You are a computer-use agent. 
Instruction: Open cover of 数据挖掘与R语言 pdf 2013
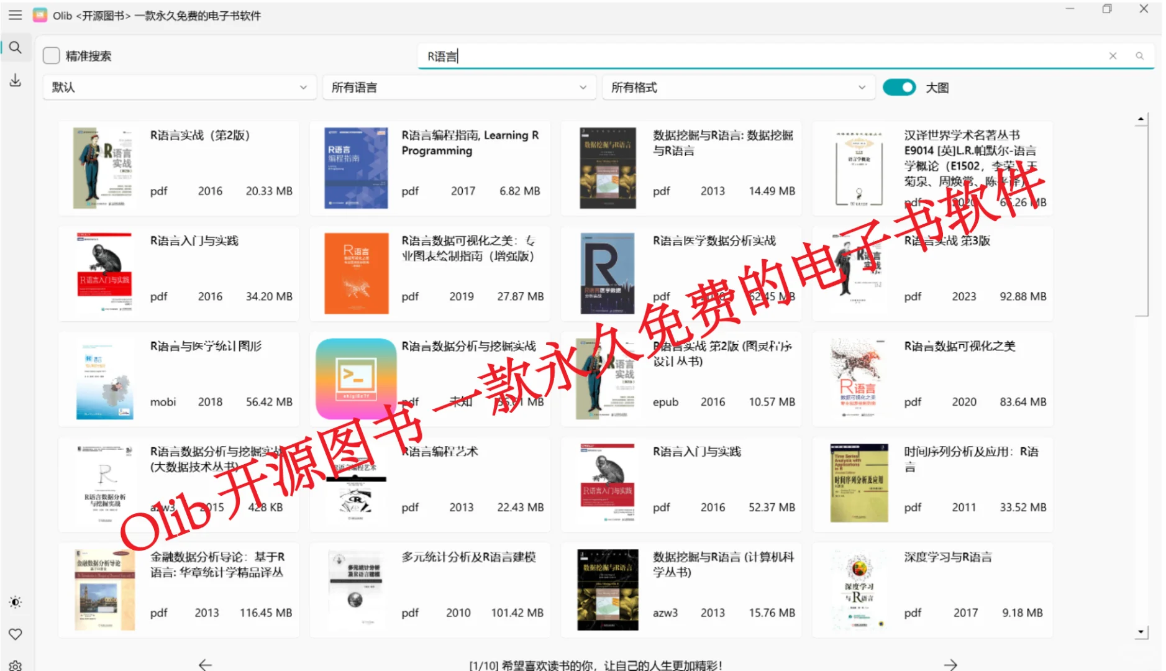click(608, 168)
